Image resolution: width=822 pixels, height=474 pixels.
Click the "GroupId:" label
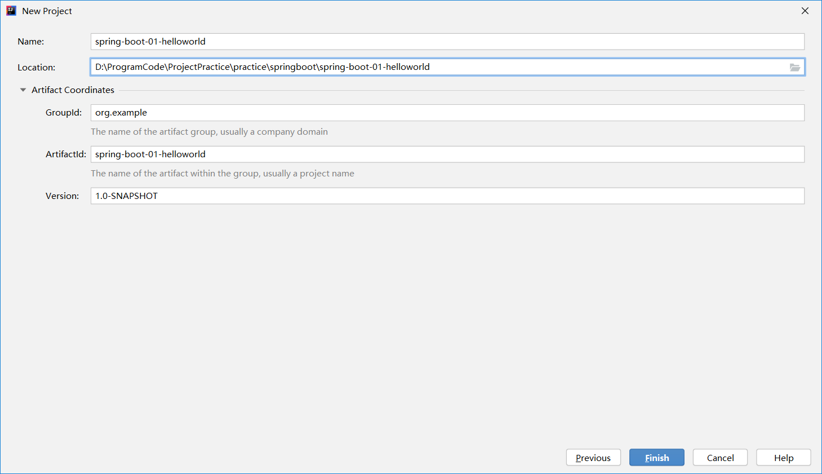click(x=64, y=113)
